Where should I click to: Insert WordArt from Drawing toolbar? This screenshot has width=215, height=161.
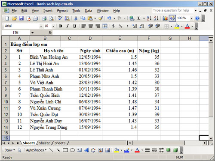tap(86, 150)
